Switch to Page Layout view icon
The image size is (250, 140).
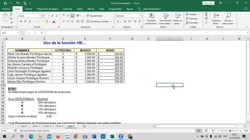point(206,131)
